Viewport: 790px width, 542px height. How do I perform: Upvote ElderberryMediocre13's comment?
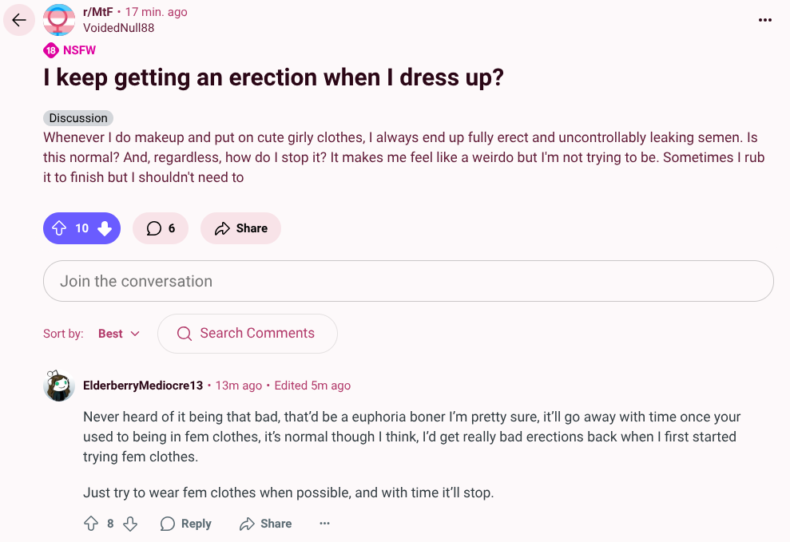(x=91, y=524)
